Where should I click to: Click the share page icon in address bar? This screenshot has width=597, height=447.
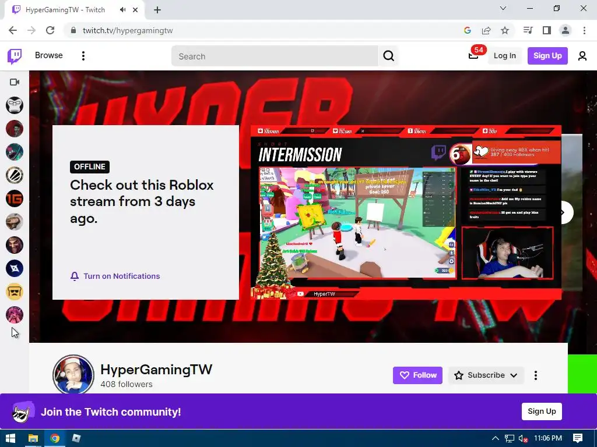pyautogui.click(x=486, y=30)
